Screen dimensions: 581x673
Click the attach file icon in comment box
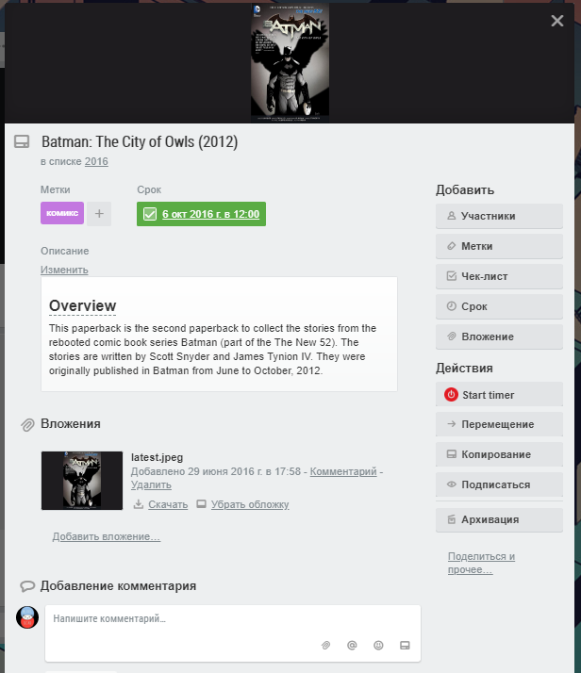[x=326, y=645]
